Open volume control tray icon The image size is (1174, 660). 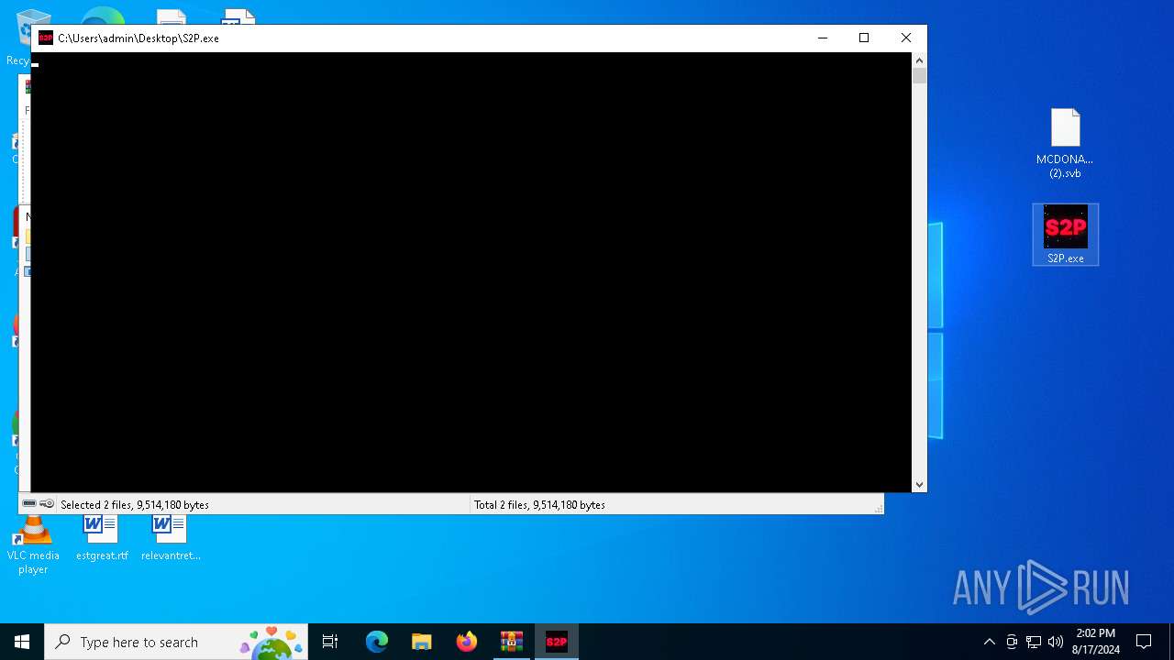click(x=1056, y=642)
